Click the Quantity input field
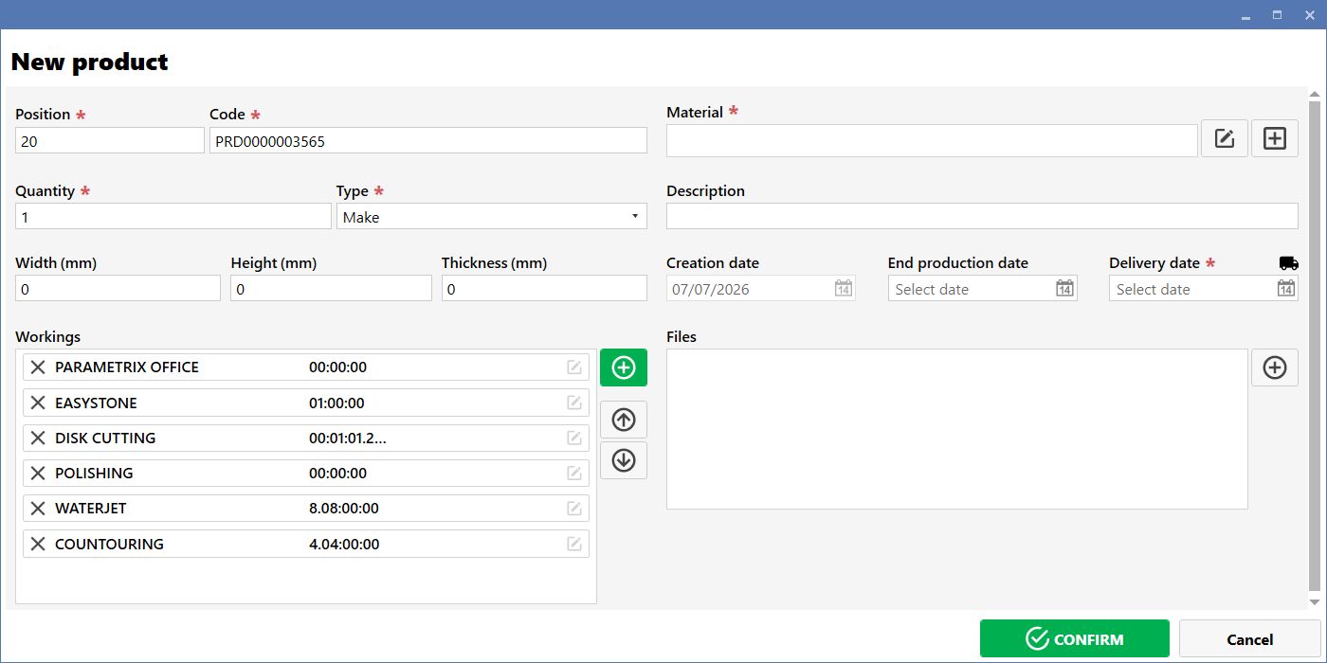The height and width of the screenshot is (663, 1327). pos(173,217)
